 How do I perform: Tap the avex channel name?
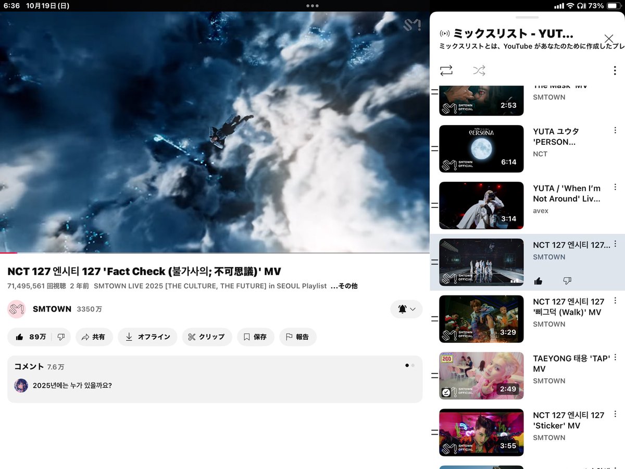[541, 211]
